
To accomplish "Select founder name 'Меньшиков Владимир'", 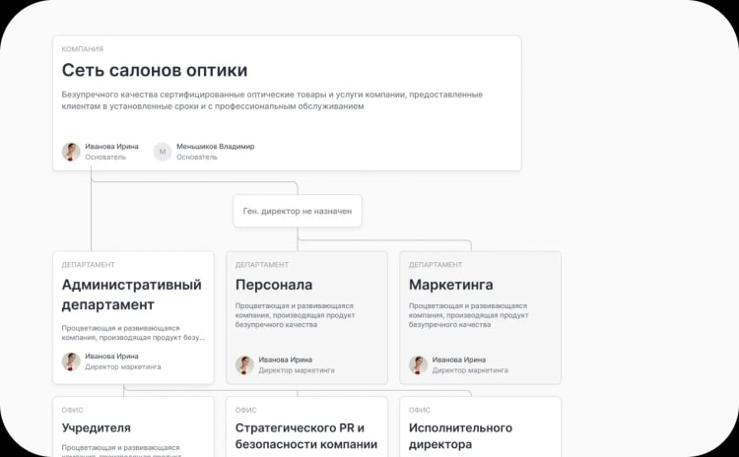I will 216,147.
